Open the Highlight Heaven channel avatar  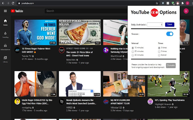150,101
